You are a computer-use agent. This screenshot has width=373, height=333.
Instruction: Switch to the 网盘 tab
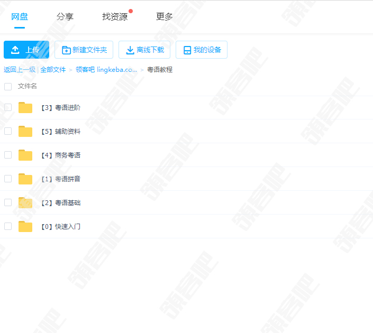tap(20, 16)
